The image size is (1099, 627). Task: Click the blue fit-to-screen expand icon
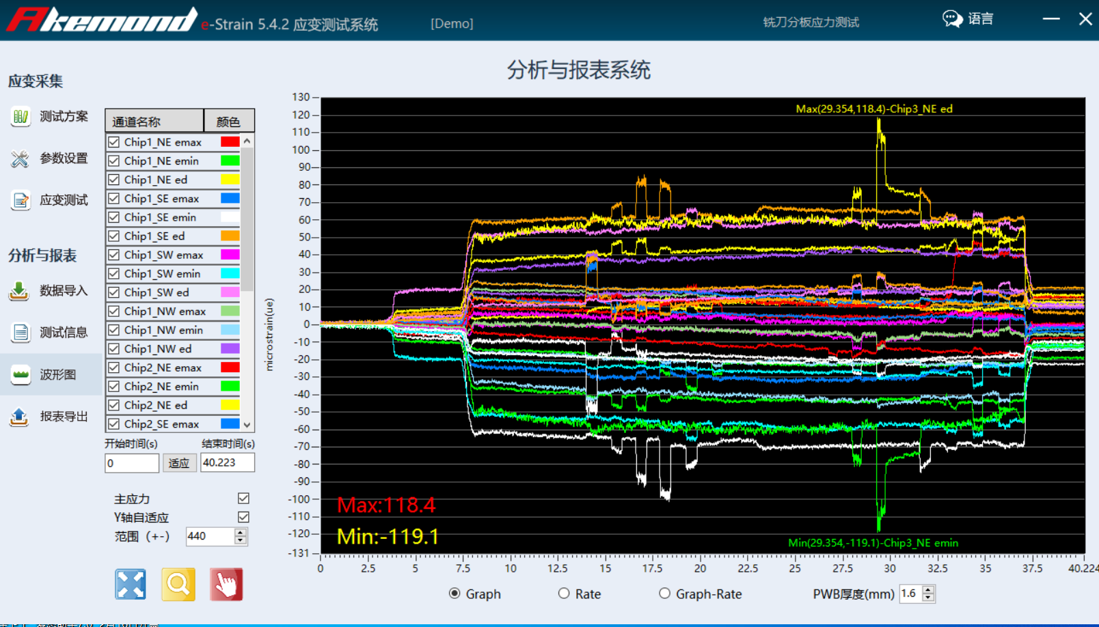pos(131,585)
